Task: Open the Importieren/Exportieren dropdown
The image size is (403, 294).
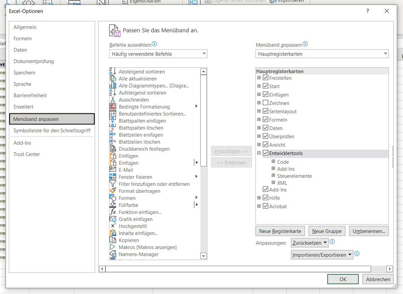Action: (322, 255)
